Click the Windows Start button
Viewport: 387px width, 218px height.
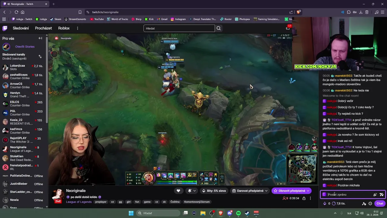pos(131,213)
